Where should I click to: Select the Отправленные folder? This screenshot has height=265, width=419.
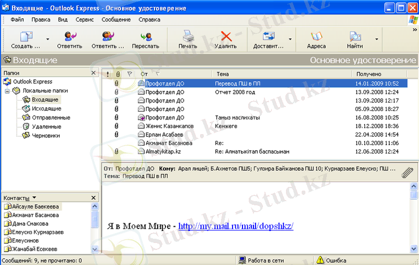pyautogui.click(x=51, y=117)
